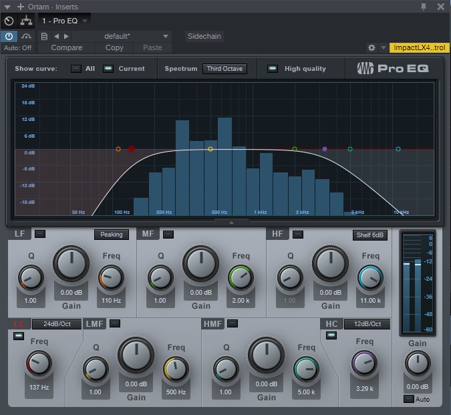The width and height of the screenshot is (451, 415).
Task: Enable the LF band toggle
Action: (40, 234)
